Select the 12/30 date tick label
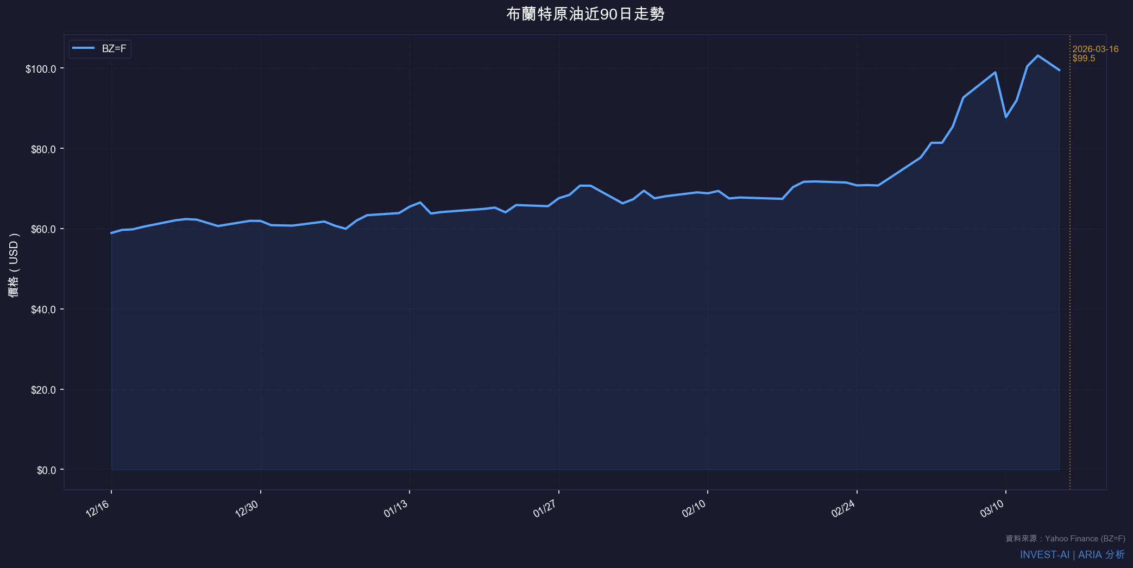The height and width of the screenshot is (568, 1133). coord(247,509)
